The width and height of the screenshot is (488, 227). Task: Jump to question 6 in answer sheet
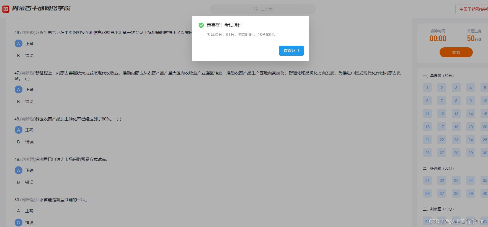point(427,101)
